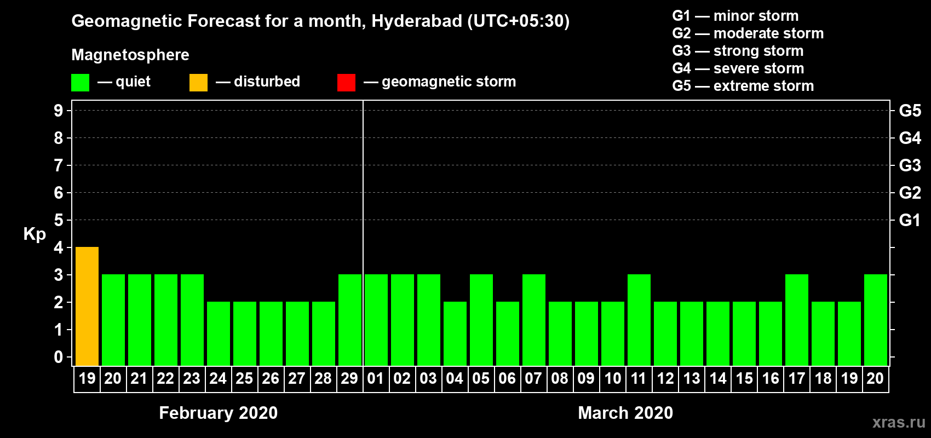Screen dimensions: 931x438
Task: Click the green bar for March 17
Action: 797,320
